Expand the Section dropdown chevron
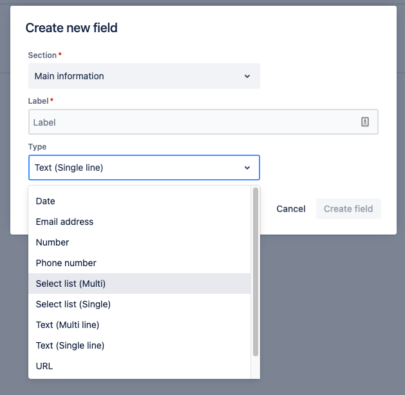Viewport: 405px width, 395px height. [x=247, y=76]
